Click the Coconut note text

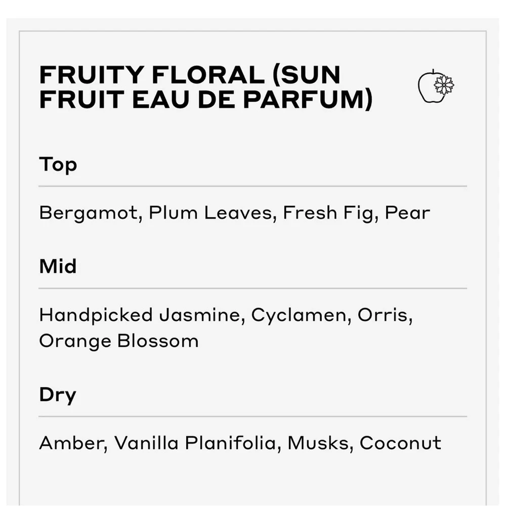coord(400,443)
